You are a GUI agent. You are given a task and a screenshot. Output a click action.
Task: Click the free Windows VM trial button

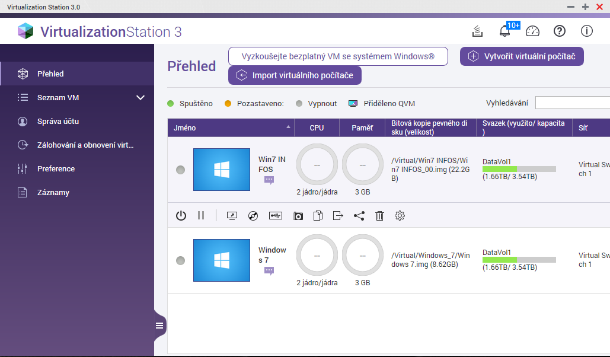(338, 56)
